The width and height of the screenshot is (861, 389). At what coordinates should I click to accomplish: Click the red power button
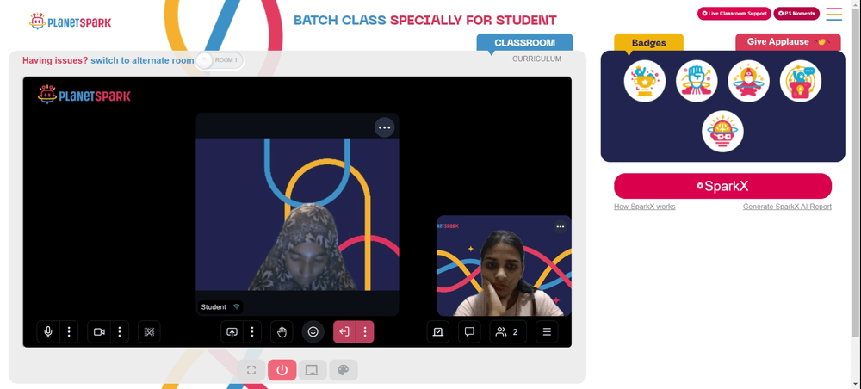coord(282,370)
